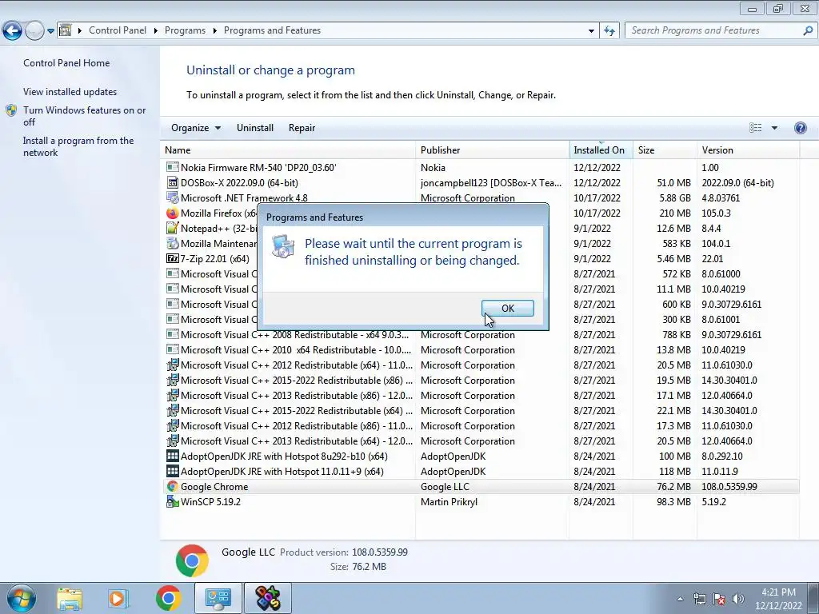Click version 108.0.5359.99 in Chrome row
The image size is (819, 614).
click(x=729, y=487)
